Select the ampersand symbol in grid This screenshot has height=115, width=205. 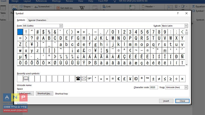[x=55, y=32]
